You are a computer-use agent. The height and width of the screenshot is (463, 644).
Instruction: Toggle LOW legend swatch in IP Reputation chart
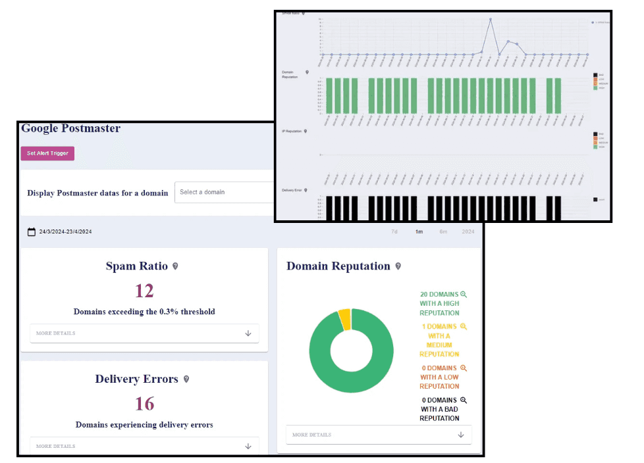point(595,138)
